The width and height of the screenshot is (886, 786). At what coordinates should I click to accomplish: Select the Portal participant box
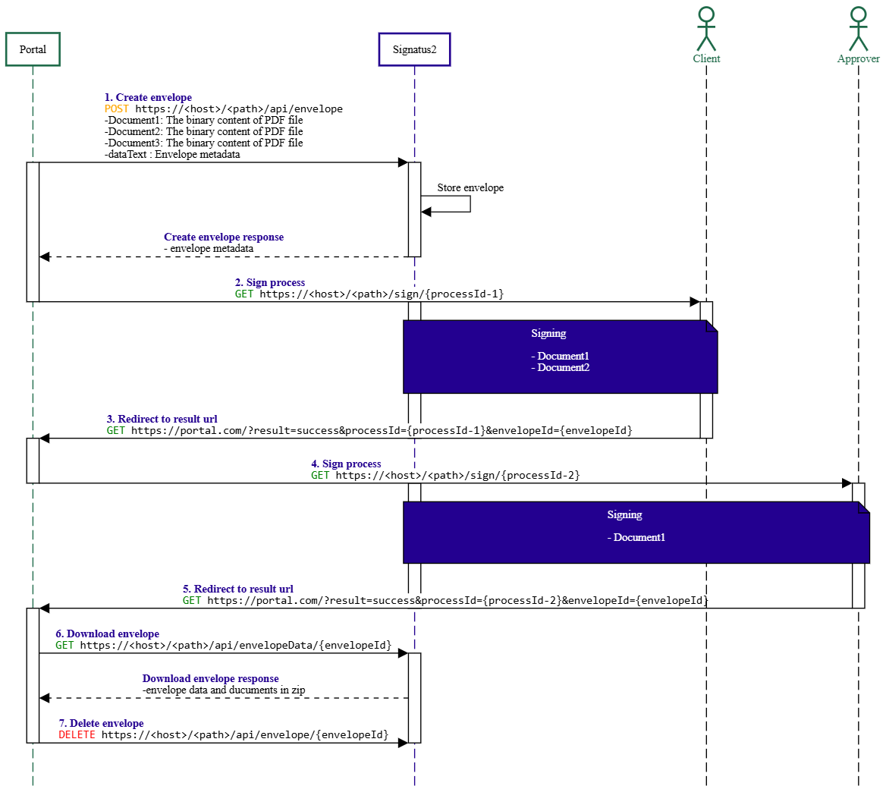pyautogui.click(x=33, y=49)
